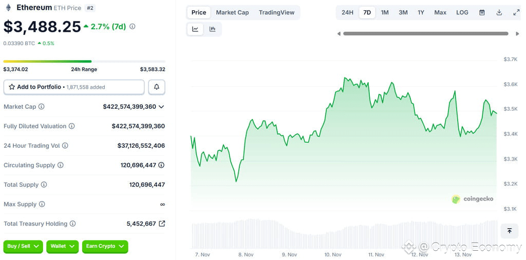This screenshot has height=260, width=526.
Task: Toggle LOG scale on the chart
Action: 462,12
